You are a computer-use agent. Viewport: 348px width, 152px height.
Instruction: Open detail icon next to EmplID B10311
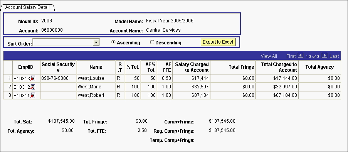pos(33,96)
